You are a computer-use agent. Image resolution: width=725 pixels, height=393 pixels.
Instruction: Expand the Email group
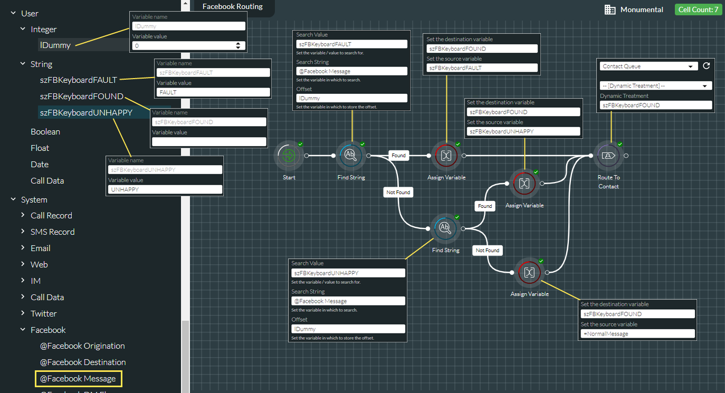pos(23,248)
